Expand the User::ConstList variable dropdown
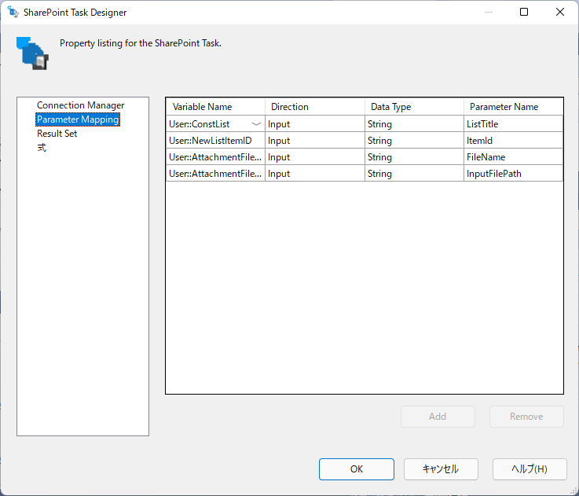Viewport: 579px width, 496px height. [256, 124]
